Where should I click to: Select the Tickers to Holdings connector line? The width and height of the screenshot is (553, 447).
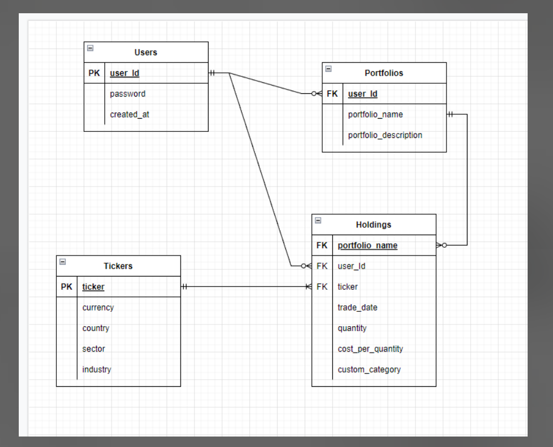tap(246, 286)
